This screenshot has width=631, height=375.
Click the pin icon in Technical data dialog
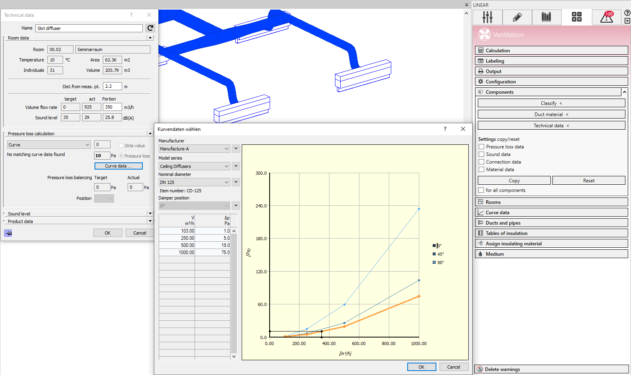(8, 233)
